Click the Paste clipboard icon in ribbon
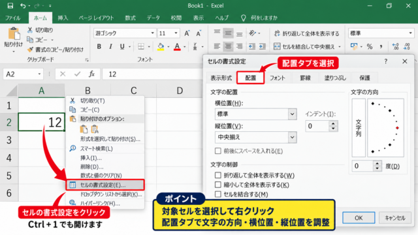Image resolution: width=418 pixels, height=235 pixels. (x=14, y=34)
